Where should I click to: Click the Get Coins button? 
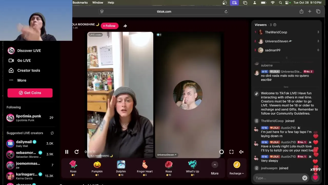pos(30,93)
